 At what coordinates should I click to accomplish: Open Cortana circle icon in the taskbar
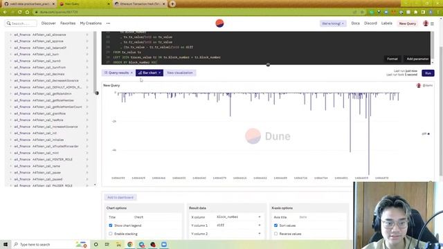[96, 244]
